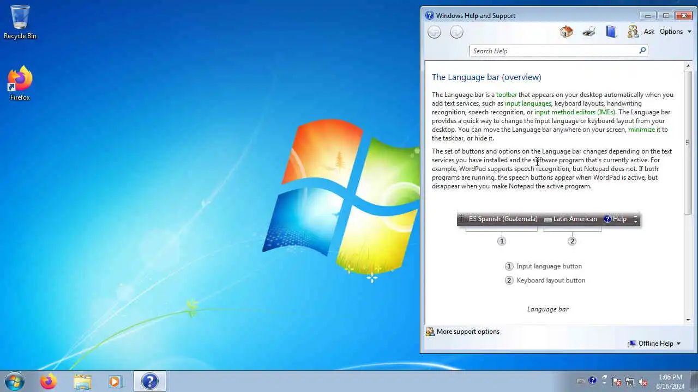Open the minimize glossary link
Image resolution: width=698 pixels, height=392 pixels.
[641, 130]
